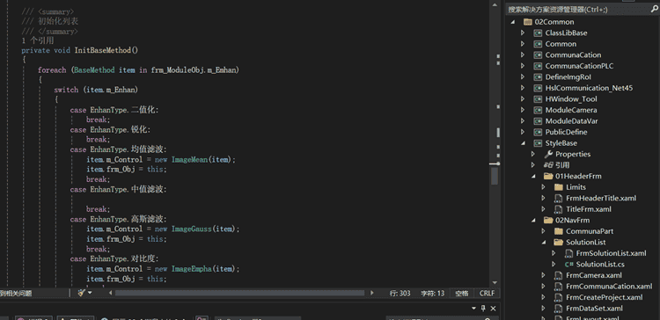Click the HWindow_Tool project icon

click(538, 98)
